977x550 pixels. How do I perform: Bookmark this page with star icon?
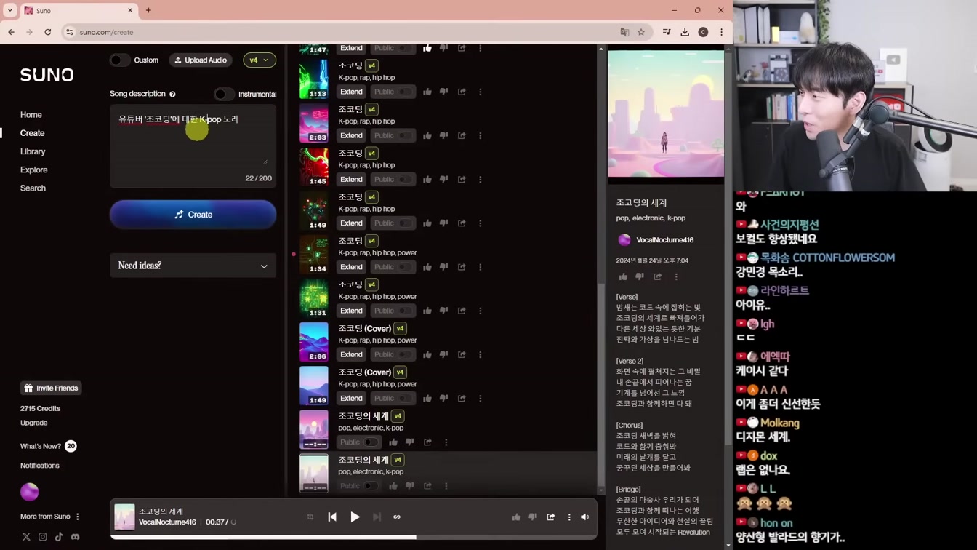pyautogui.click(x=641, y=32)
